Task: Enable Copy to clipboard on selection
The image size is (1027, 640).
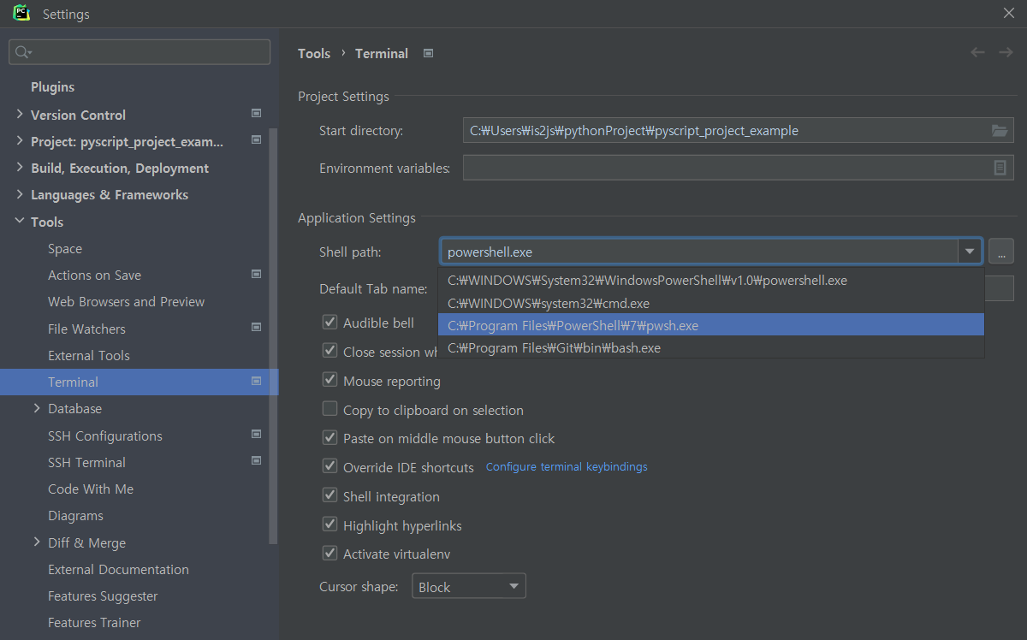Action: [329, 408]
